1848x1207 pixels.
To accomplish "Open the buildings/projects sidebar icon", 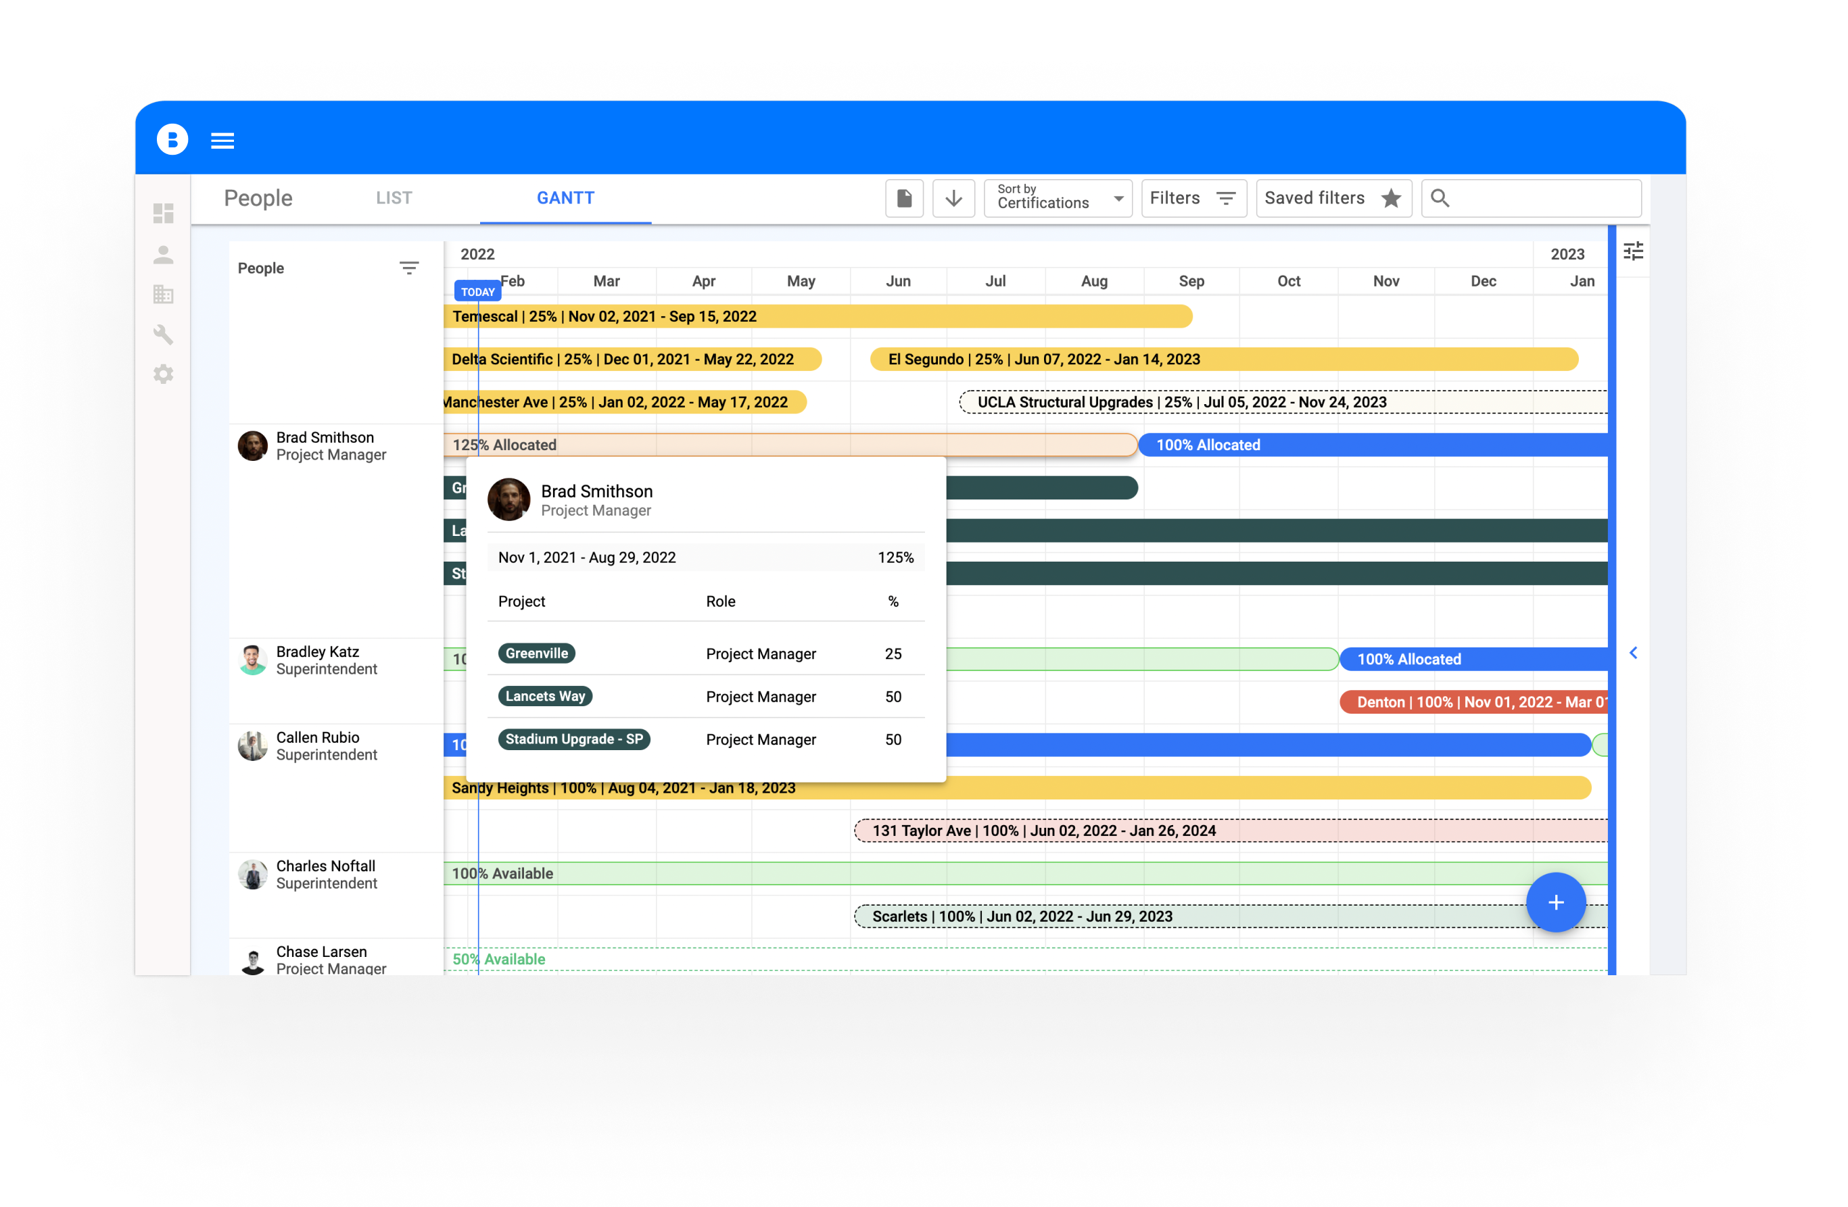I will coord(163,294).
